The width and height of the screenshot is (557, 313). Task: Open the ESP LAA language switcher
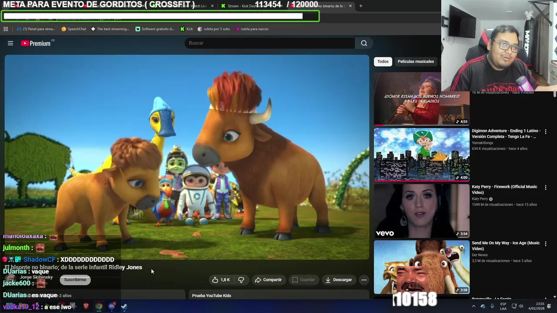503,306
